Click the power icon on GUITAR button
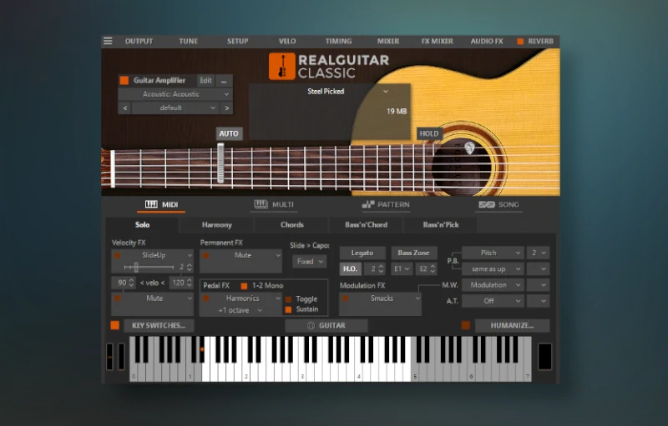 tap(311, 326)
